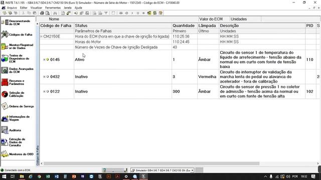Click the Quantidade column header
321x180 pixels.
185,25
